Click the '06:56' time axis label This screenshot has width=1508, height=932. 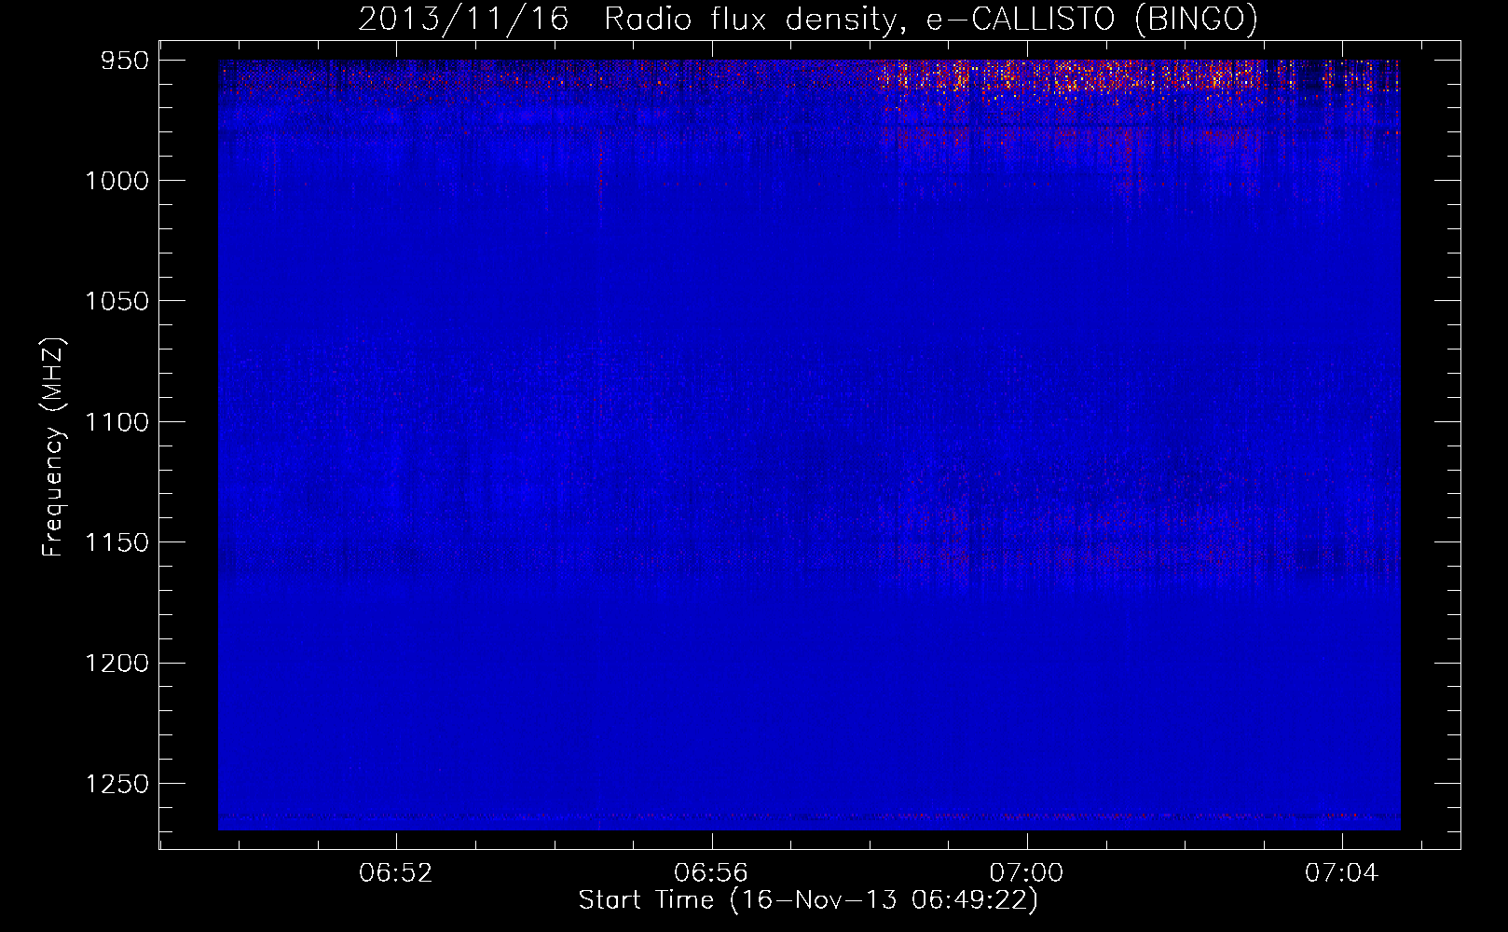[x=711, y=873]
